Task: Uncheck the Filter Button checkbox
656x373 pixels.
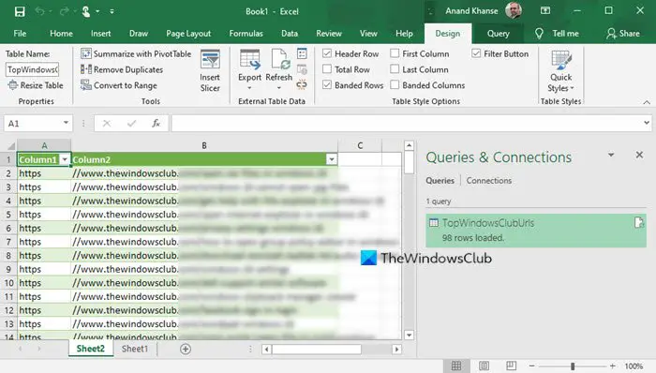Action: [x=476, y=53]
